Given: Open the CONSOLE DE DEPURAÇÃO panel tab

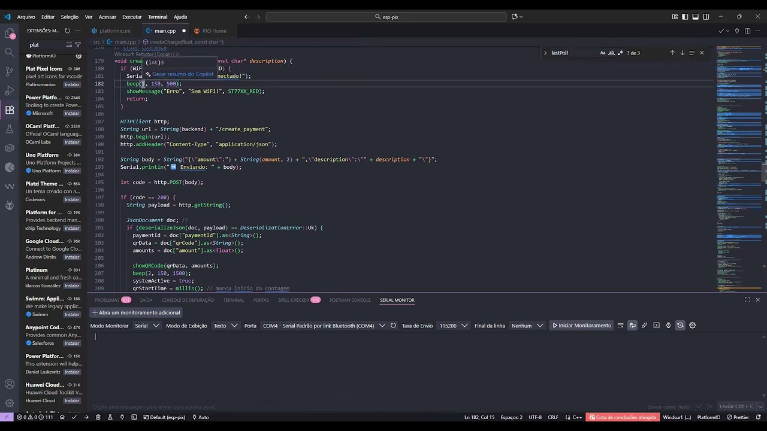Looking at the screenshot, I should point(188,300).
